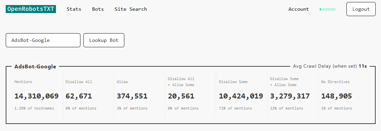Screen dimensions: 381x131
Task: Click the Allow stat 374,551
Action: click(x=132, y=96)
